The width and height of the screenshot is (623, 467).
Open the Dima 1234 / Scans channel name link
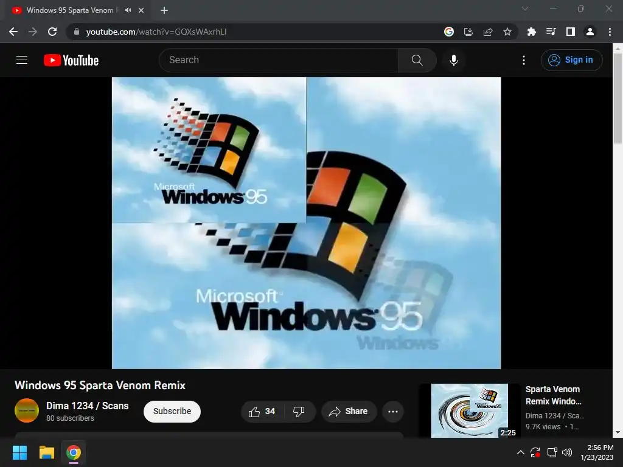pyautogui.click(x=88, y=406)
